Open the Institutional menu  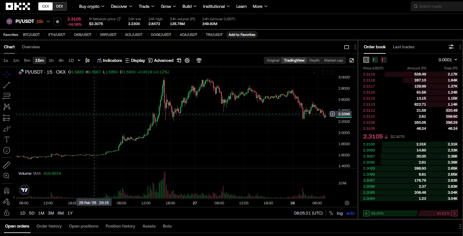click(216, 6)
